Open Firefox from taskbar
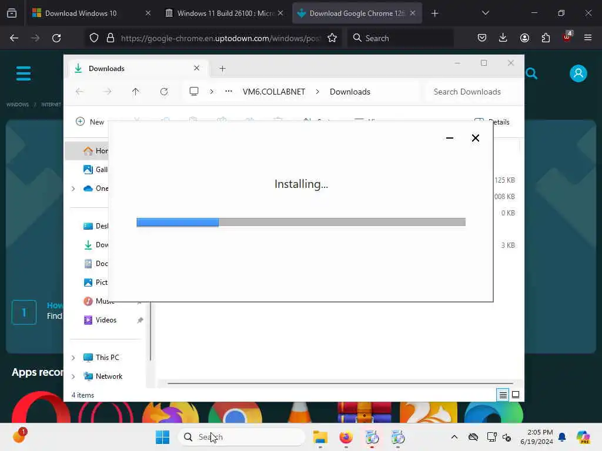 click(346, 437)
